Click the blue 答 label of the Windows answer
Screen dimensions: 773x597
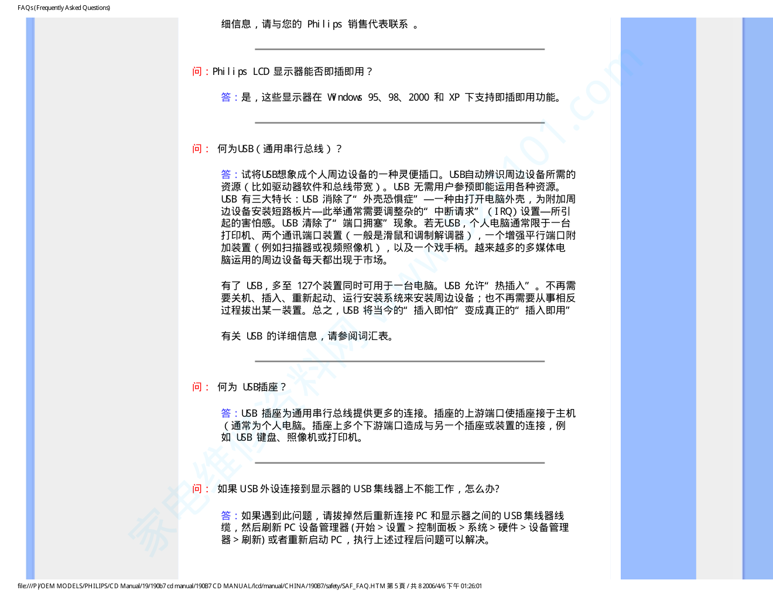(x=226, y=97)
